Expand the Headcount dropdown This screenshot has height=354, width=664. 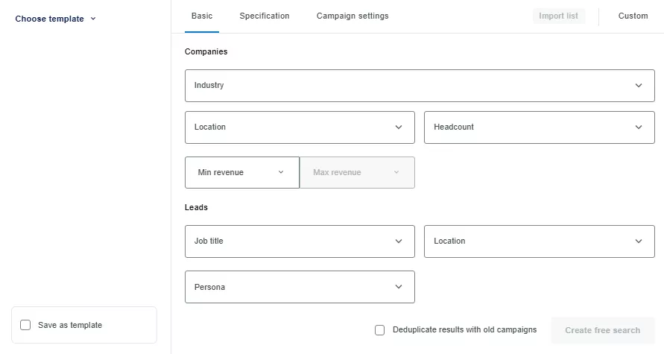pyautogui.click(x=540, y=127)
